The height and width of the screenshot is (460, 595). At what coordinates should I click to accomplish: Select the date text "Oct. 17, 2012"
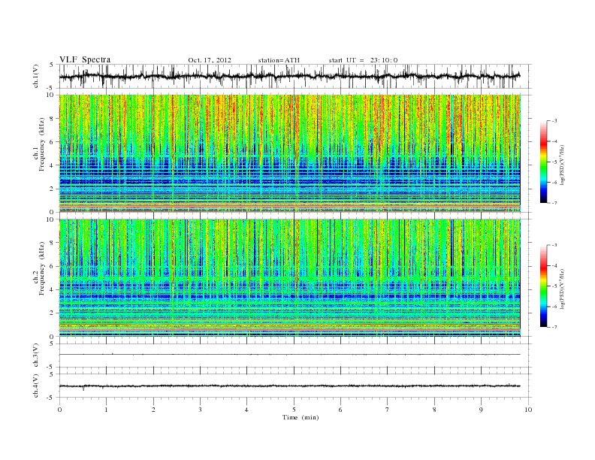point(210,60)
